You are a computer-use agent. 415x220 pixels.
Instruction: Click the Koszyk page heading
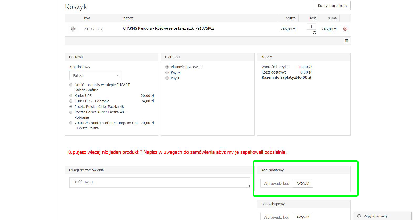point(76,7)
